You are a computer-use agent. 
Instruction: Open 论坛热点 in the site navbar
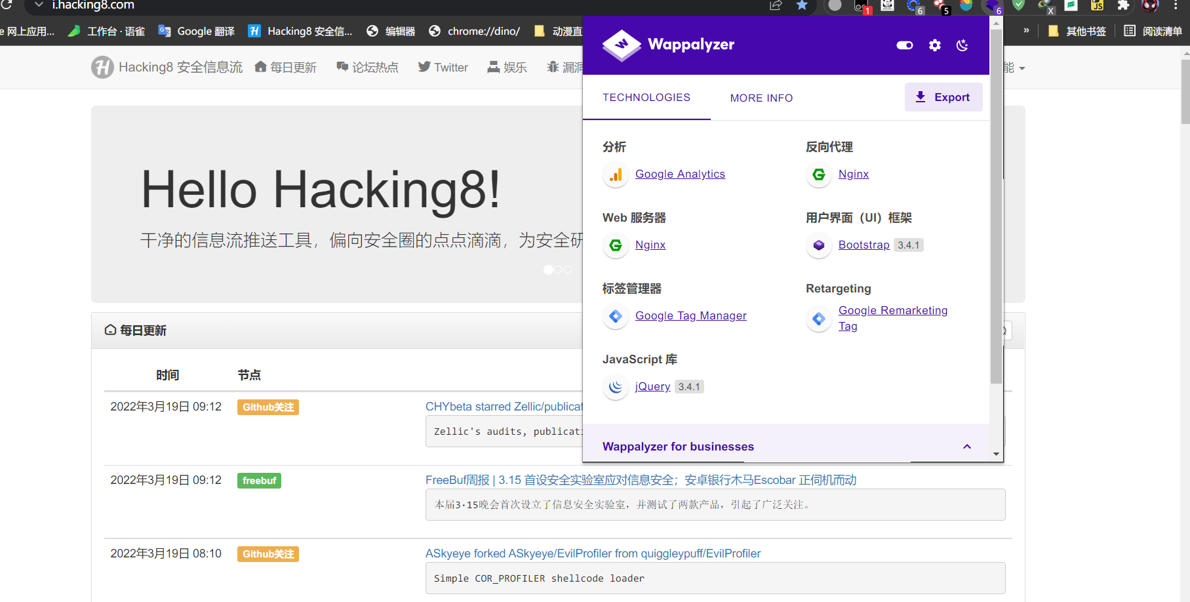(x=367, y=67)
